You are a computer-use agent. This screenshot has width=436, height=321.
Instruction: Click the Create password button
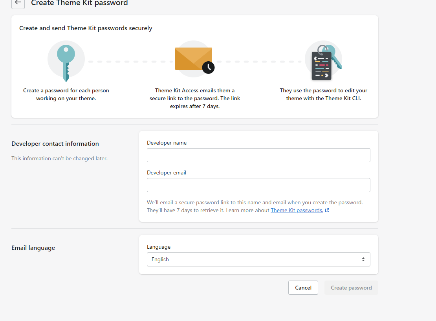click(351, 288)
